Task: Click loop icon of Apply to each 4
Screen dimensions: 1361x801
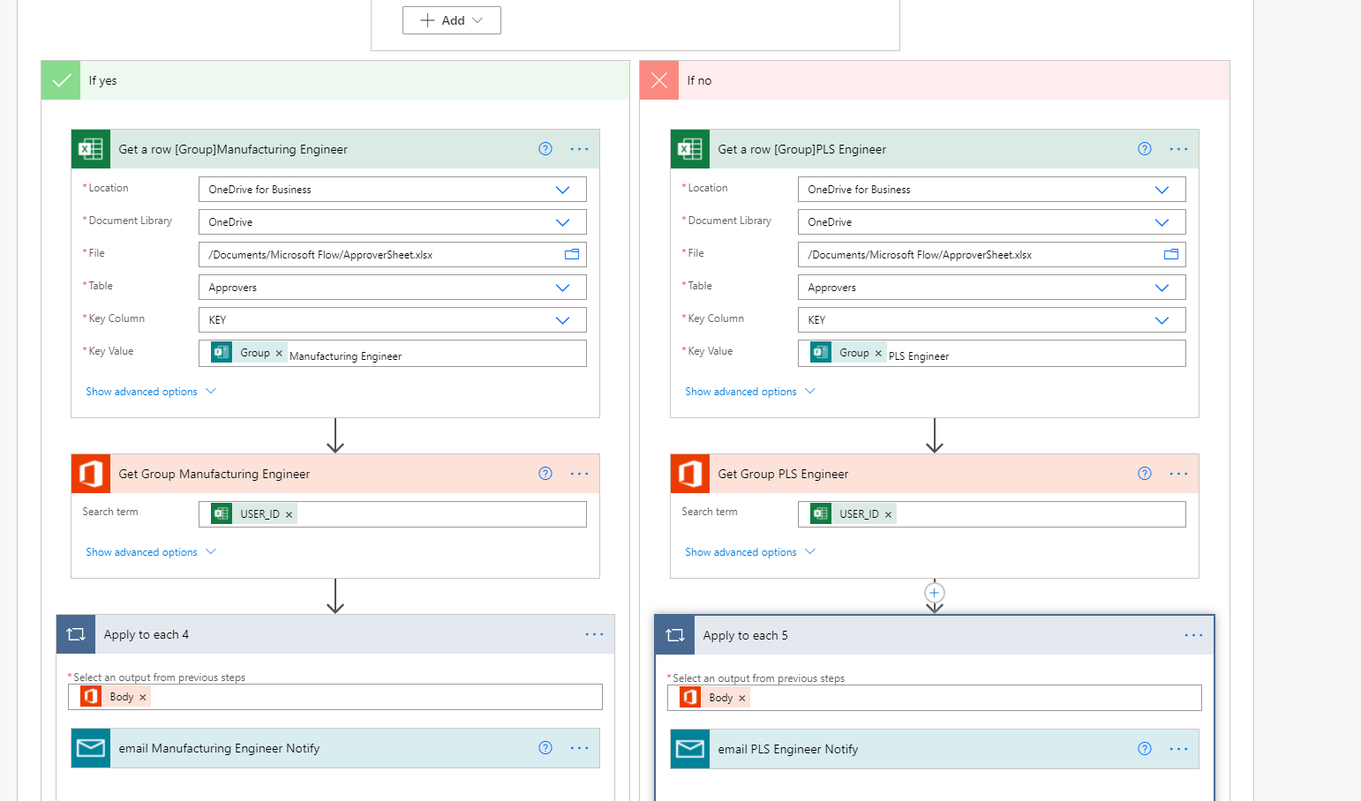Action: (76, 634)
